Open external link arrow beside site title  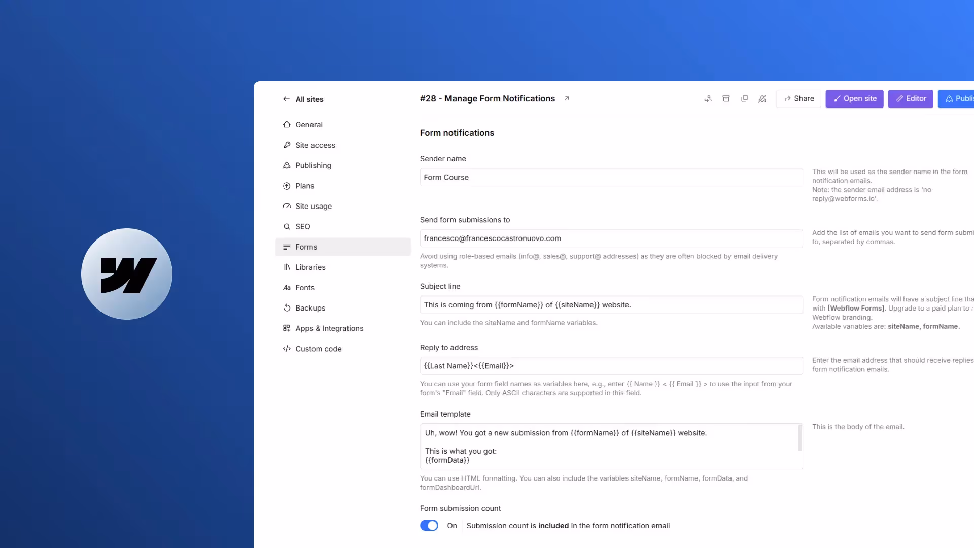[x=567, y=99]
